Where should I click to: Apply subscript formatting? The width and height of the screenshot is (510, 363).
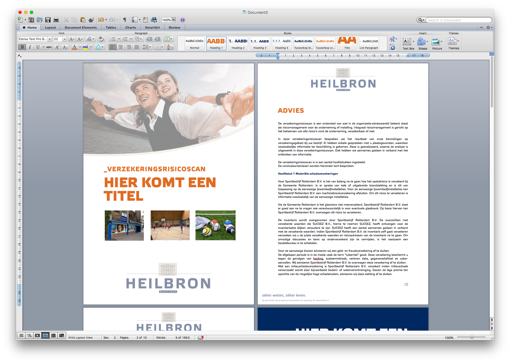pos(65,47)
